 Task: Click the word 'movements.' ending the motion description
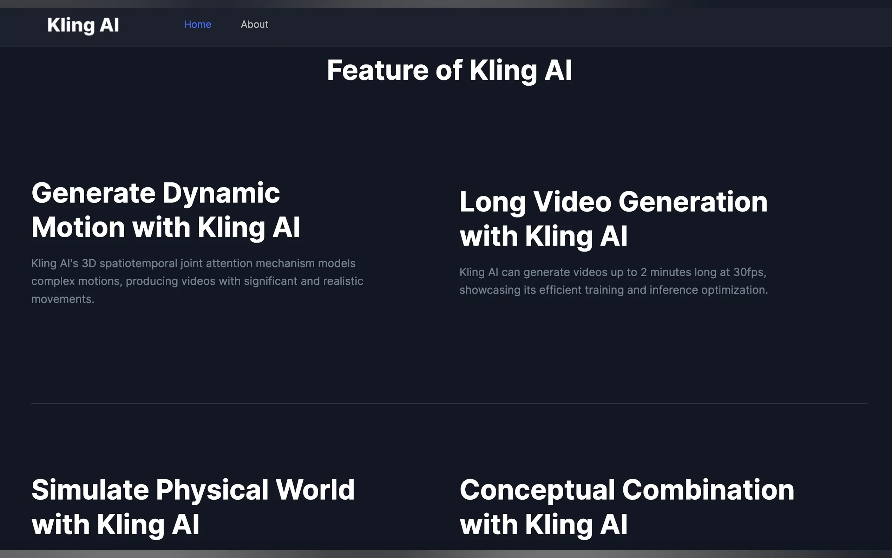(x=63, y=299)
